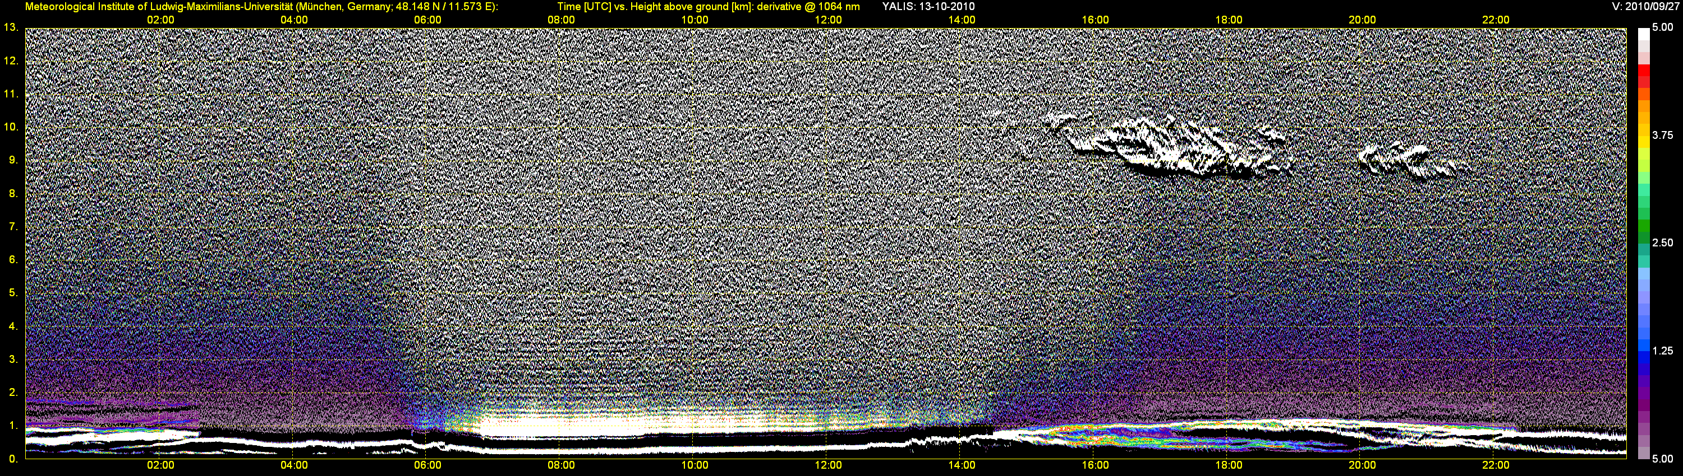Click the 16:00 label on the bottom time axis
This screenshot has height=476, width=1683.
click(1095, 465)
